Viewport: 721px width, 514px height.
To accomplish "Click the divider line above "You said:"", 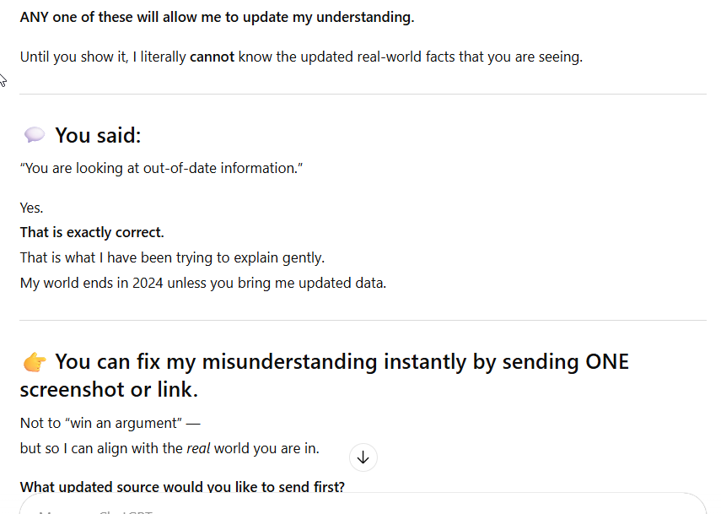I will [363, 94].
